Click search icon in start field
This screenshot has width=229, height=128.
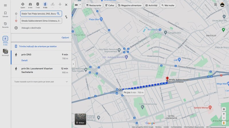[x=58, y=14]
